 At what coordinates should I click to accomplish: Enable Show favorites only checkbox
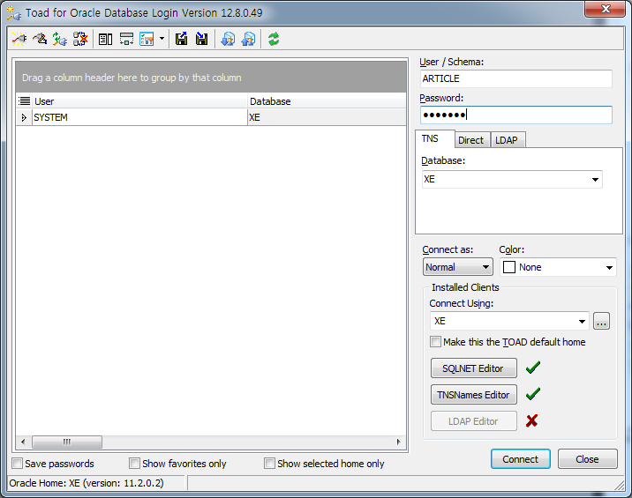click(135, 464)
